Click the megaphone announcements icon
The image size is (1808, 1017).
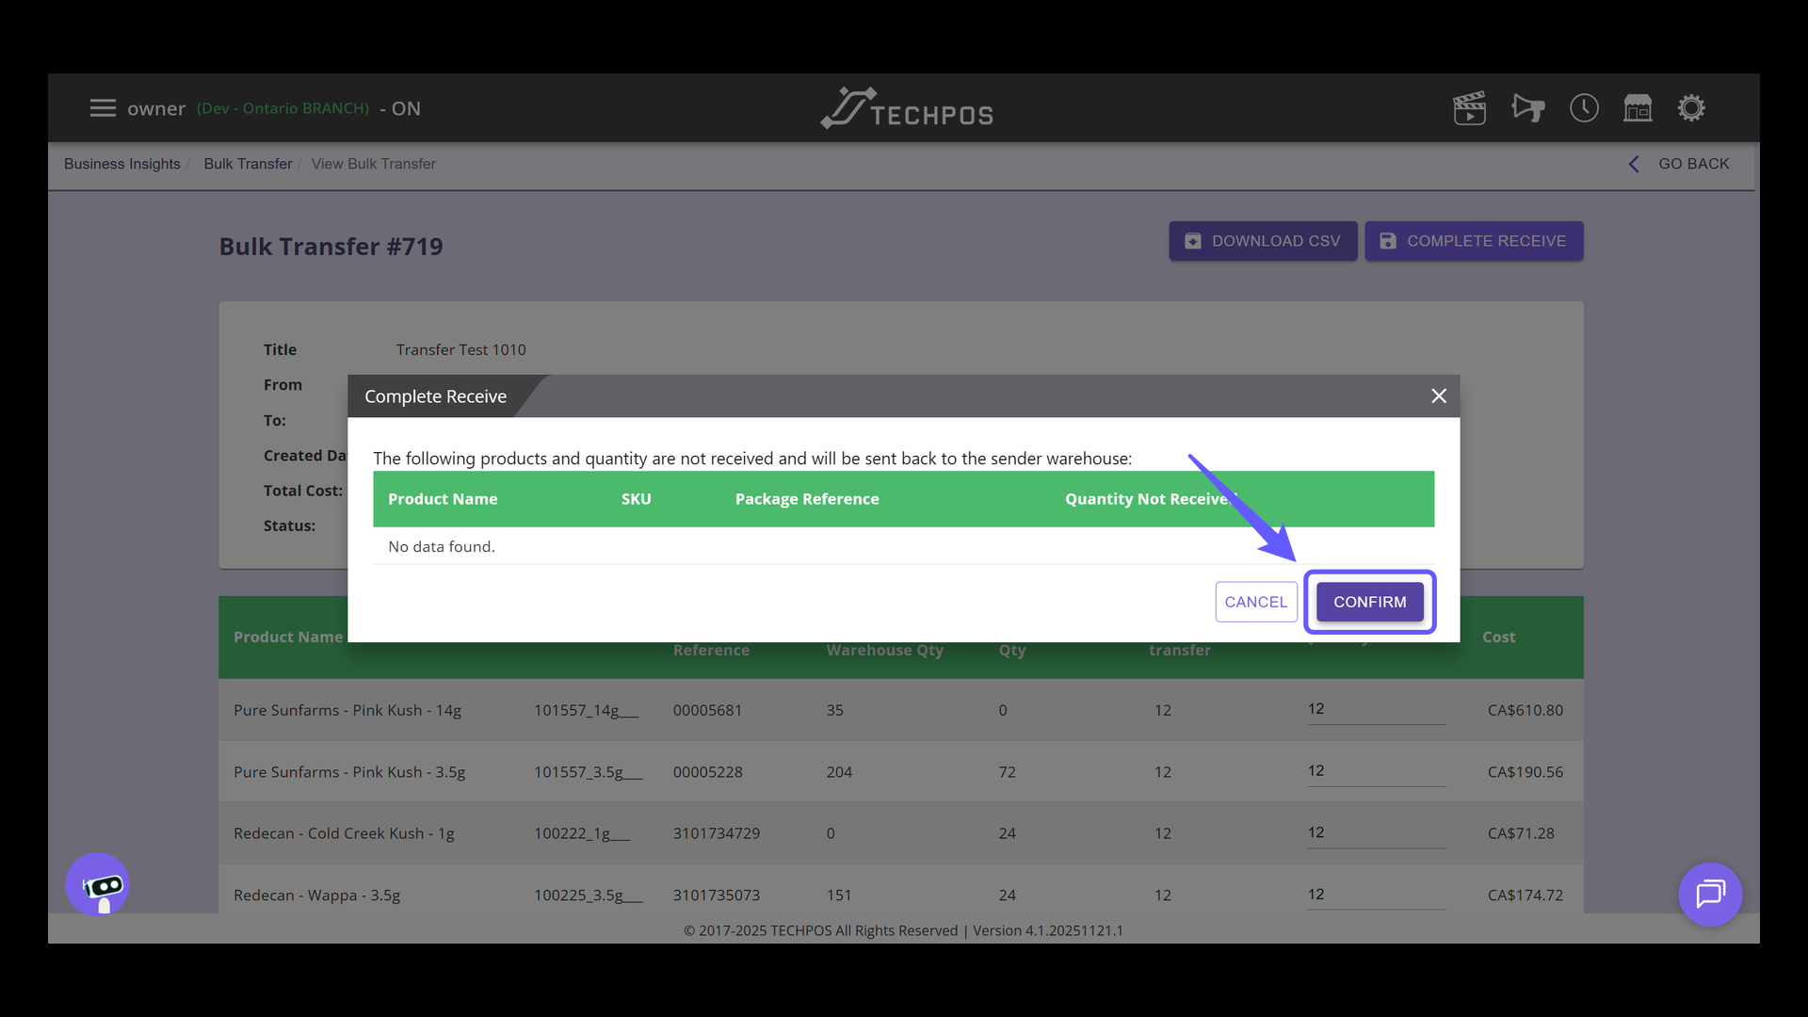click(x=1527, y=108)
